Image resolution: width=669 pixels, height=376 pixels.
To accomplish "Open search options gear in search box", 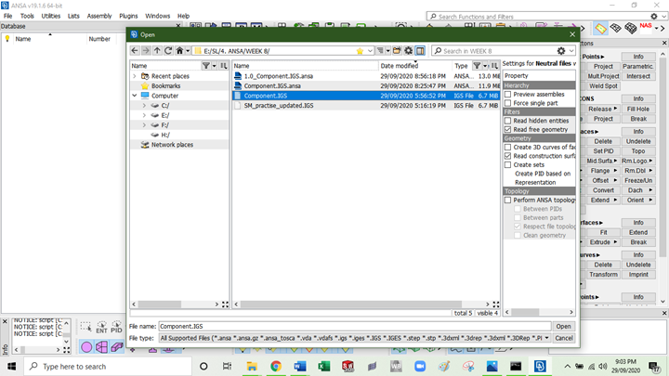I will coord(561,51).
